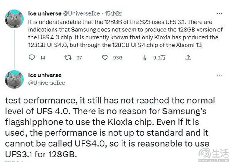The height and width of the screenshot is (162, 229).
Task: Like the tweet with the heart icon
Action: [105, 57]
